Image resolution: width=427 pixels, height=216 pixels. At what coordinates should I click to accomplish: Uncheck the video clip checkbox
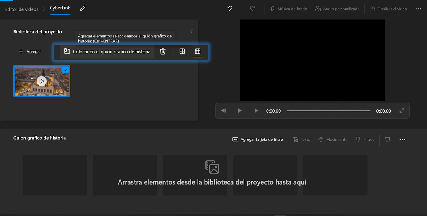65,70
